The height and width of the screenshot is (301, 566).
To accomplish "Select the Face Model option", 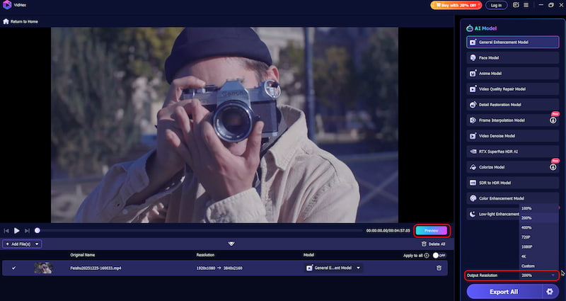I will coord(512,57).
